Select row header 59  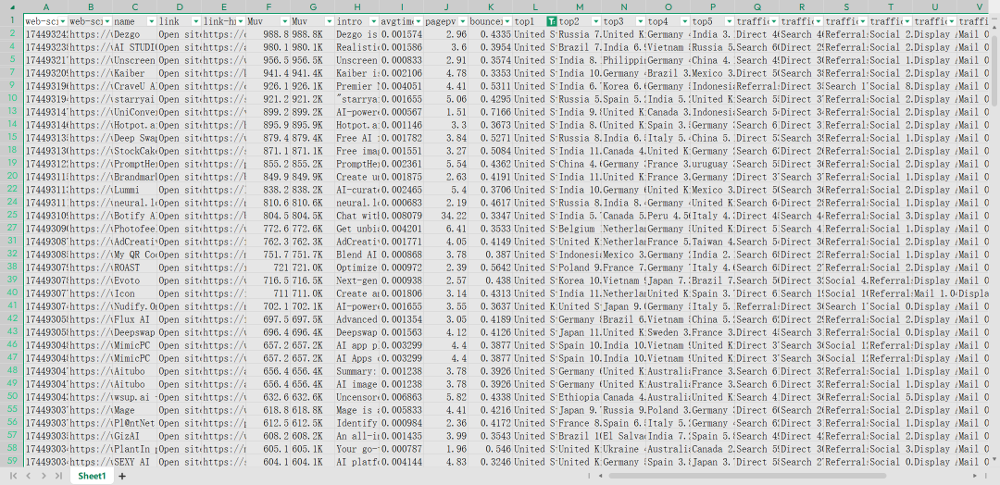[12, 462]
